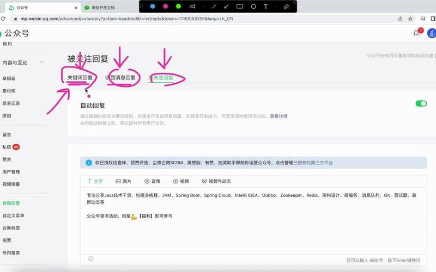Select the 音频 reply type tab
The height and width of the screenshot is (272, 436).
[153, 181]
